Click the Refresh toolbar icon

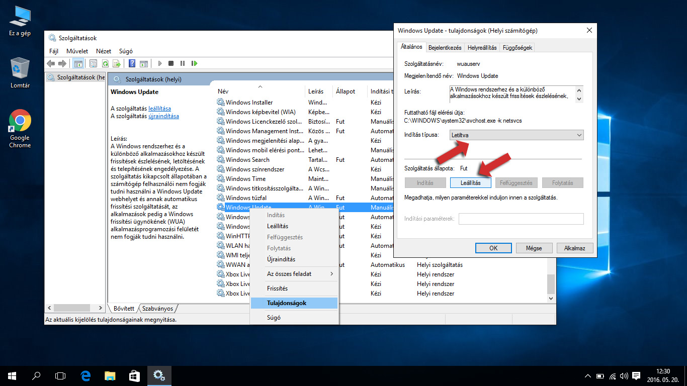[105, 63]
